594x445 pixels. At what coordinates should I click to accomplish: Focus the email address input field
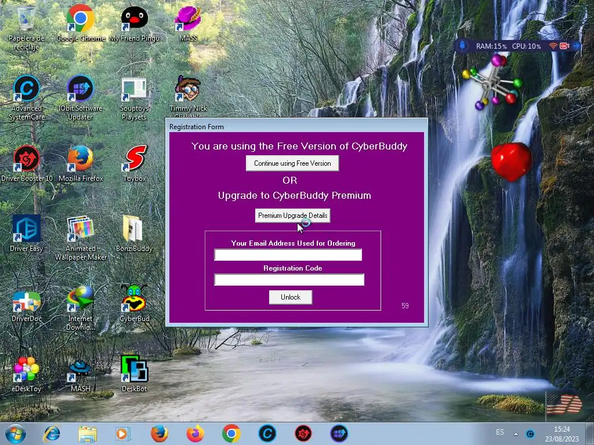[x=288, y=255]
